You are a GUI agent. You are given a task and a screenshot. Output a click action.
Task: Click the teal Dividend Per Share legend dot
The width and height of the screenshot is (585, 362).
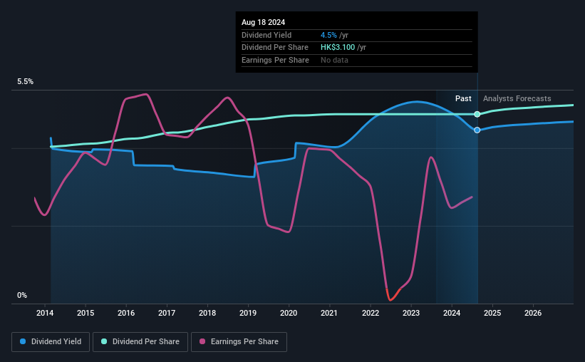click(104, 341)
